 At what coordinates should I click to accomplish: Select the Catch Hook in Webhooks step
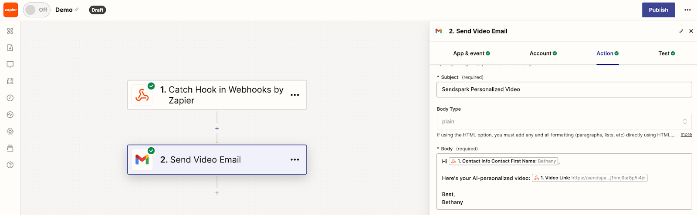pyautogui.click(x=217, y=95)
